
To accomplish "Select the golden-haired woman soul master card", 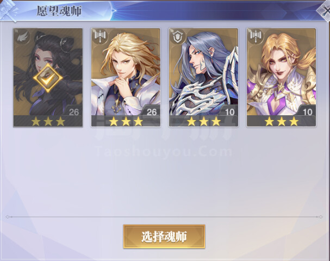I will click(x=281, y=78).
